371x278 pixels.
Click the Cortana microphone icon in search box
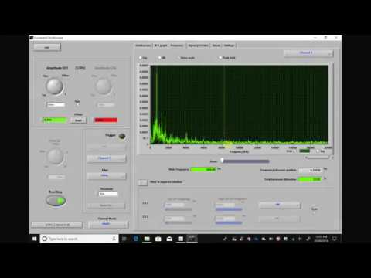114,239
